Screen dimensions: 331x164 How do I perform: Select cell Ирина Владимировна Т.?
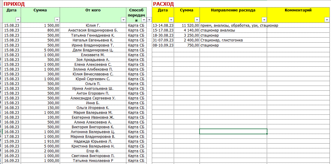tap(93, 45)
